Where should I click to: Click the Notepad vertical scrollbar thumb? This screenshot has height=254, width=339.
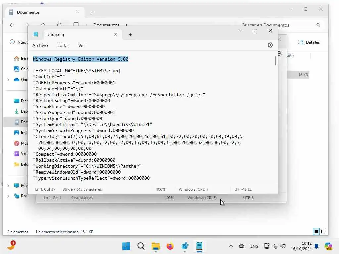[x=276, y=61]
